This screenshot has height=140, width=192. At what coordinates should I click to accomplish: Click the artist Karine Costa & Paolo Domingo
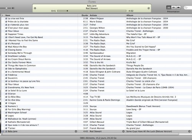click(x=105, y=100)
